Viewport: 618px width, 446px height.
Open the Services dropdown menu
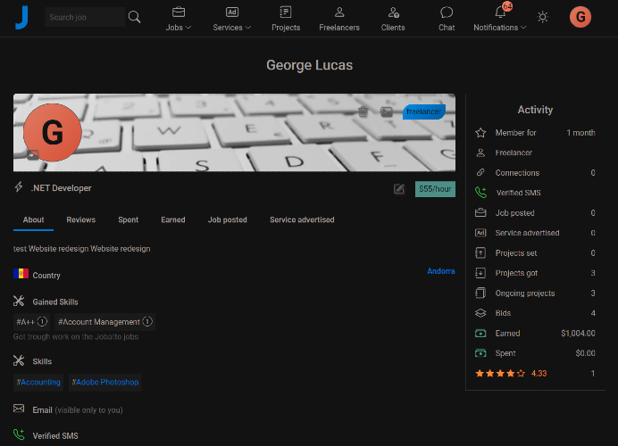[232, 19]
